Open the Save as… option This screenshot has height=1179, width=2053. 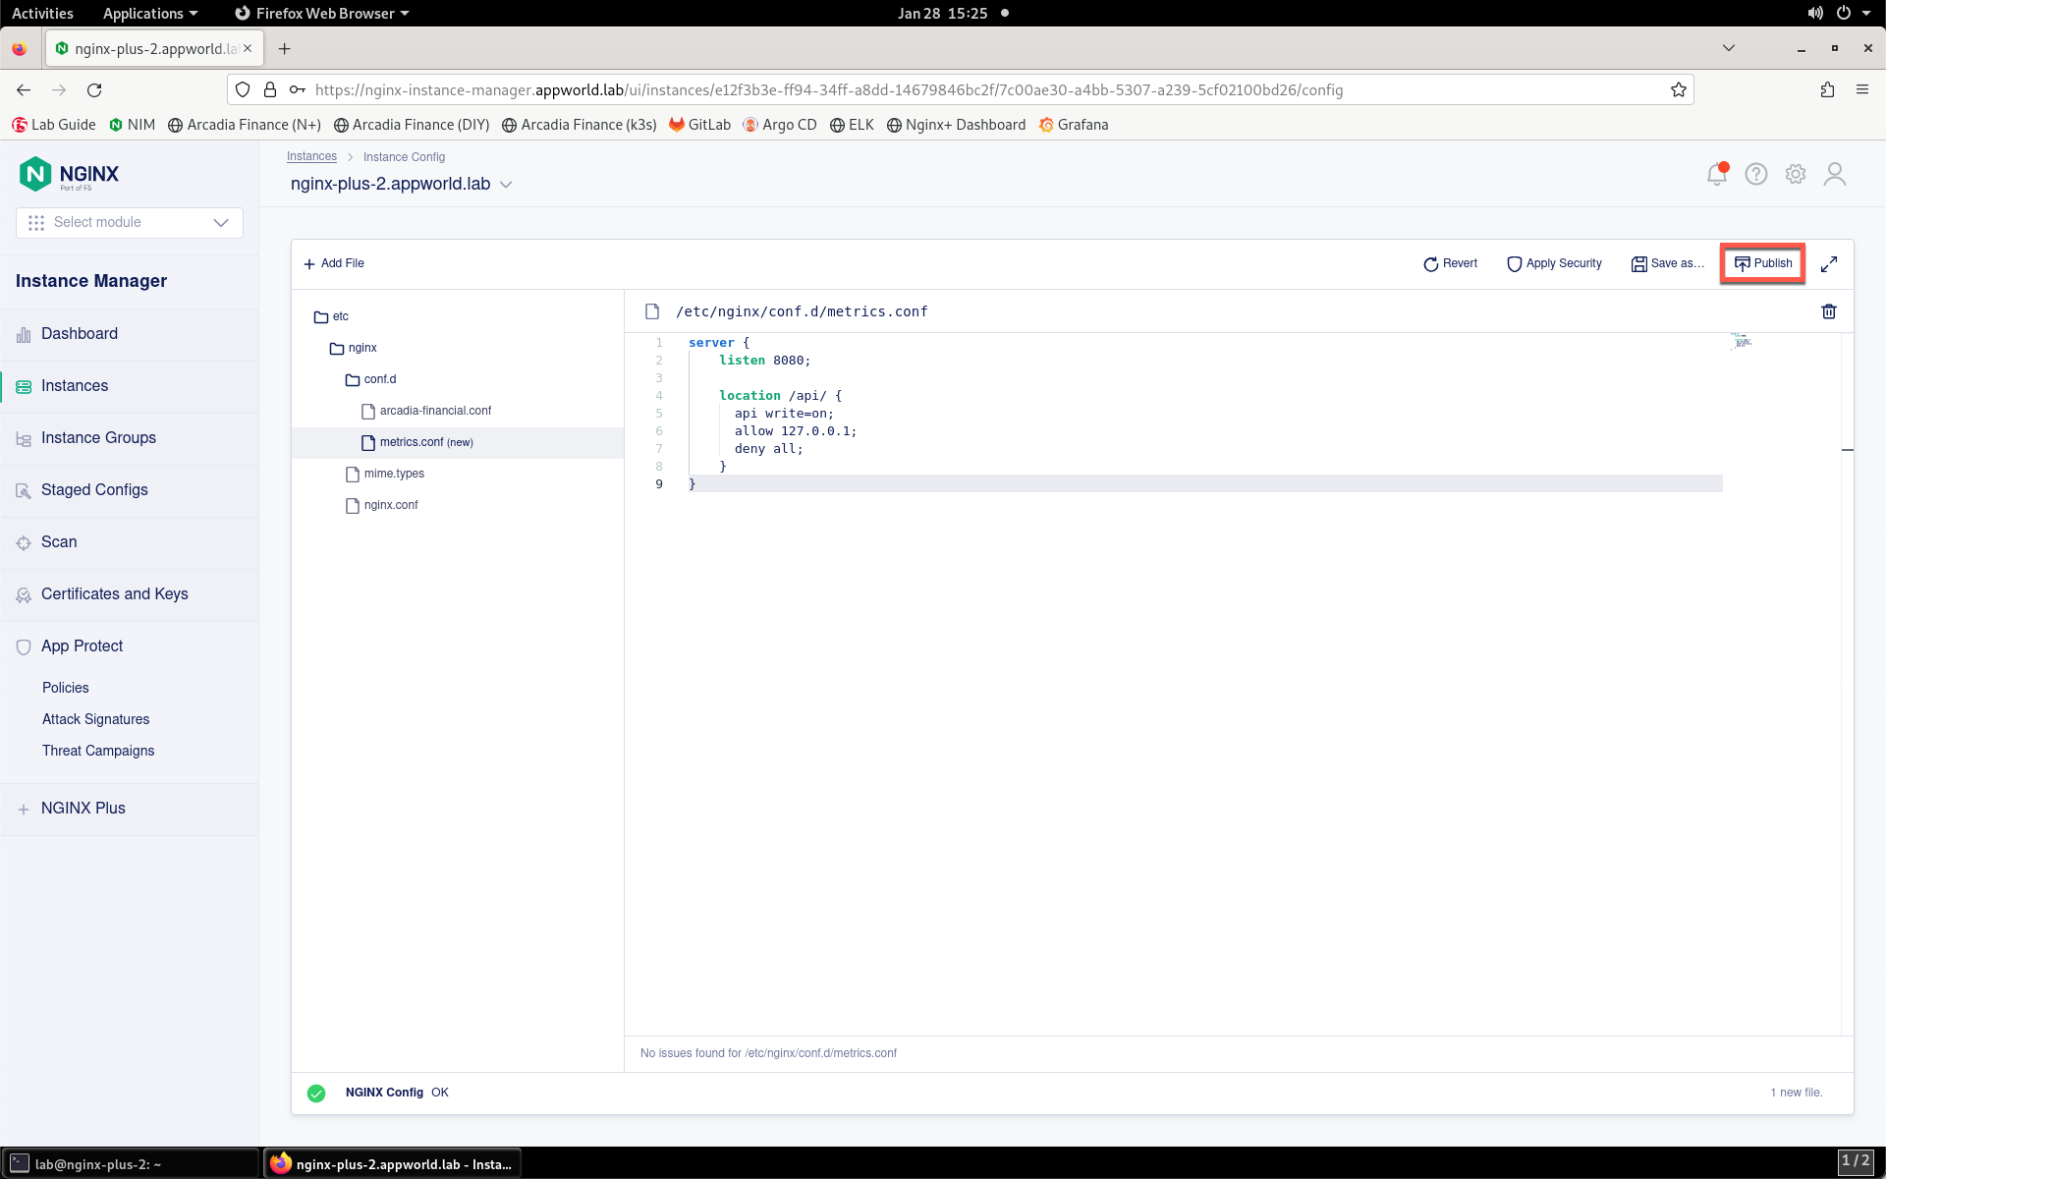click(x=1668, y=263)
